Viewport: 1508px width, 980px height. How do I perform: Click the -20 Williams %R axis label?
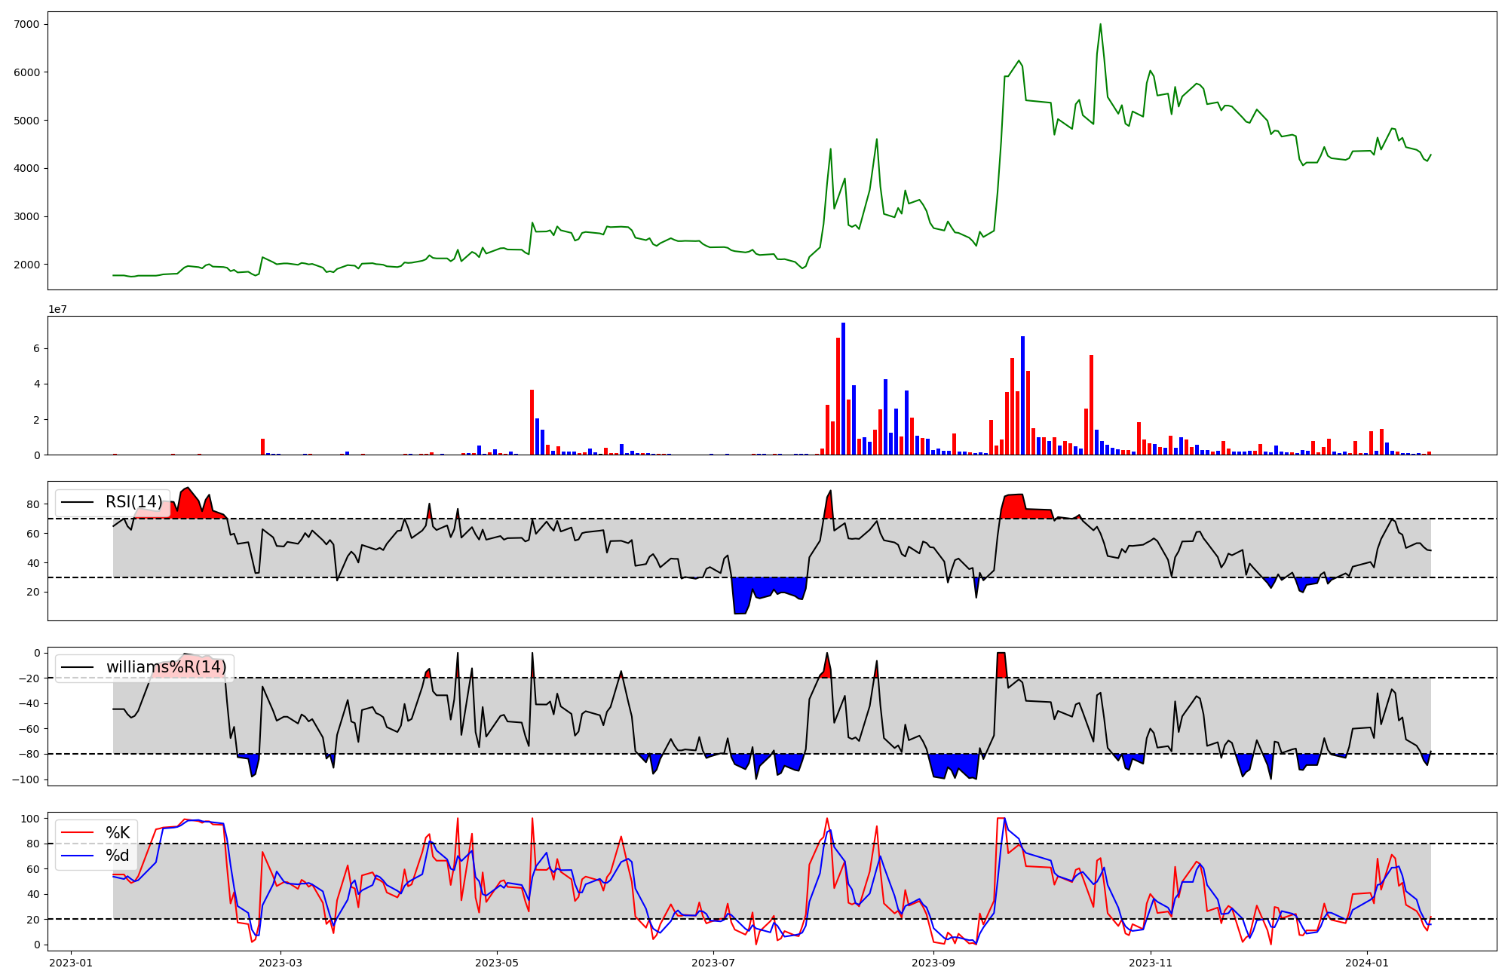pos(30,678)
